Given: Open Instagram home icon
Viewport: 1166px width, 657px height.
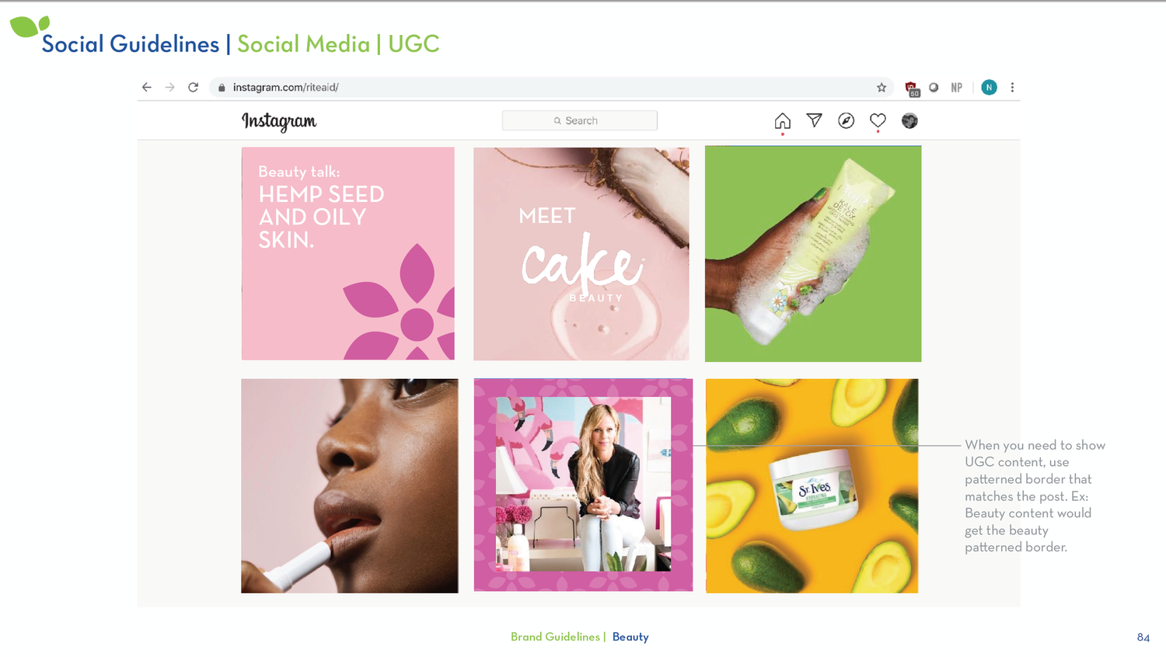Looking at the screenshot, I should 783,121.
